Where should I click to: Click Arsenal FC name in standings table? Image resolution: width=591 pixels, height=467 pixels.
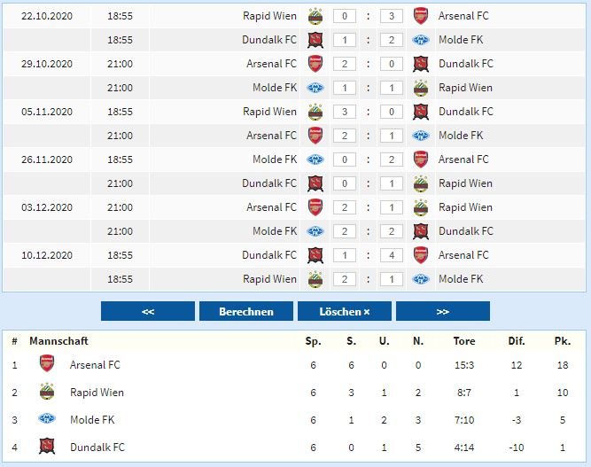(95, 365)
